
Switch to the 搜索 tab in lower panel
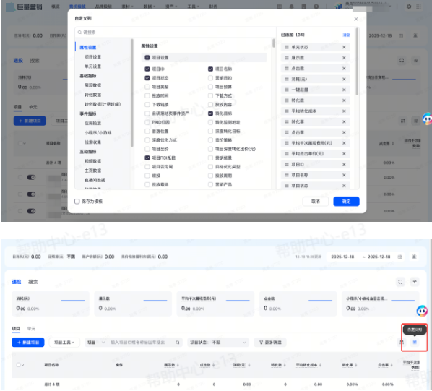pyautogui.click(x=33, y=282)
